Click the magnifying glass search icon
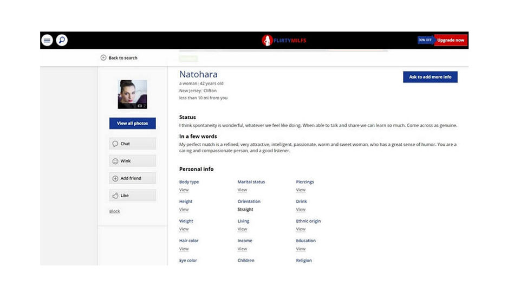Image resolution: width=520 pixels, height=304 pixels. click(62, 40)
